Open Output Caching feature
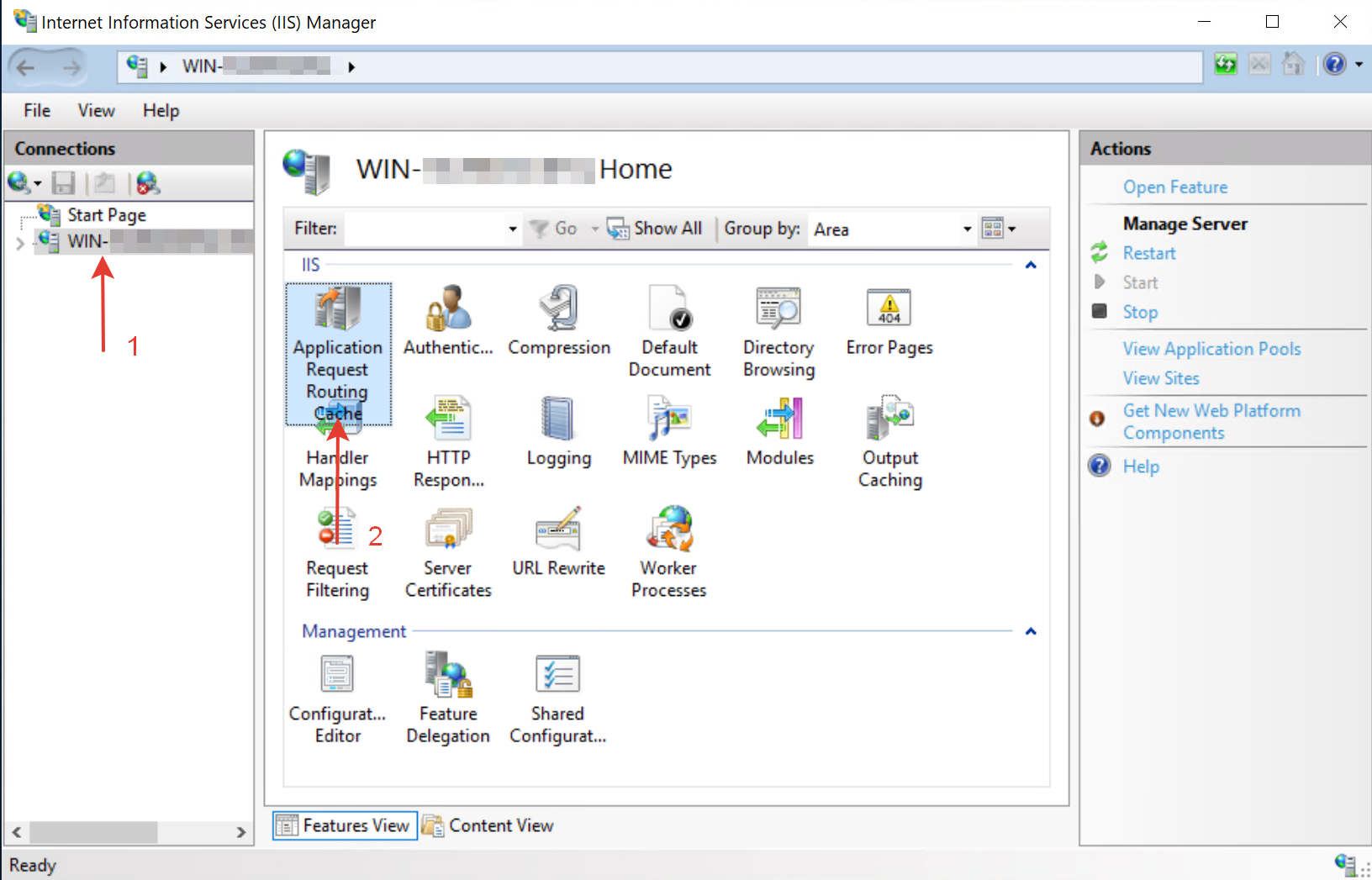The width and height of the screenshot is (1372, 880). (889, 442)
